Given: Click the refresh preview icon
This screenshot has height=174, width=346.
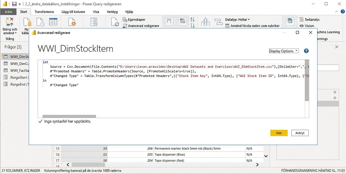Looking at the screenshot, I should [116, 22].
